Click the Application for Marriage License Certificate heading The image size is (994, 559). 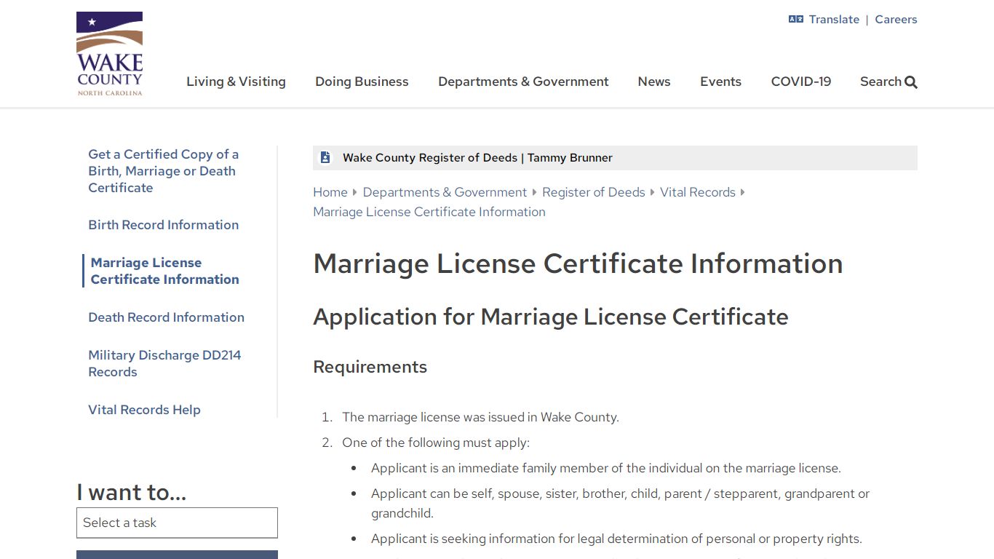click(551, 317)
